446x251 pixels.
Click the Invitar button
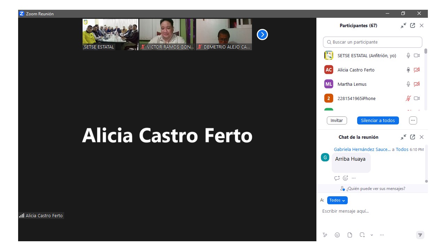pos(337,120)
